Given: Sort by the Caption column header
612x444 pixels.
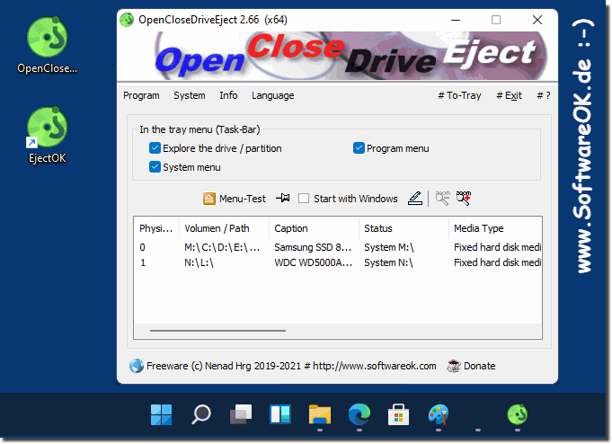Looking at the screenshot, I should [x=314, y=228].
